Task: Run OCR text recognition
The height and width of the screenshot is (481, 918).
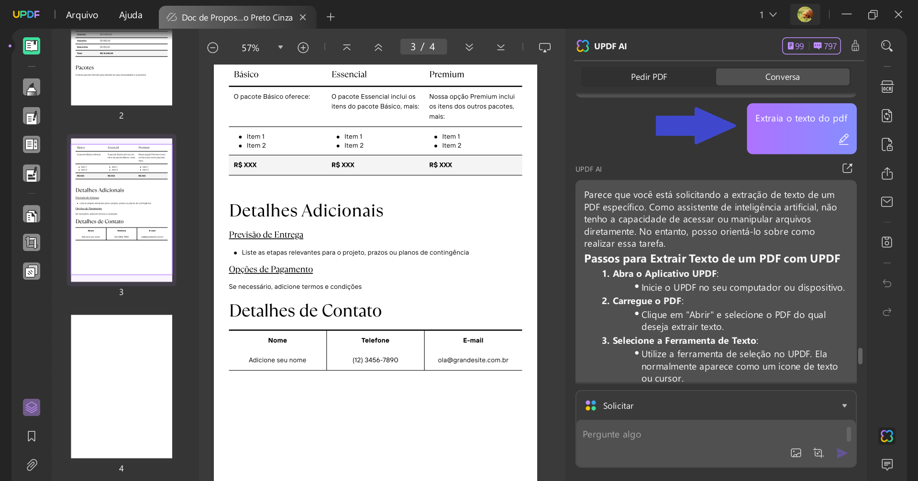Action: 887,87
